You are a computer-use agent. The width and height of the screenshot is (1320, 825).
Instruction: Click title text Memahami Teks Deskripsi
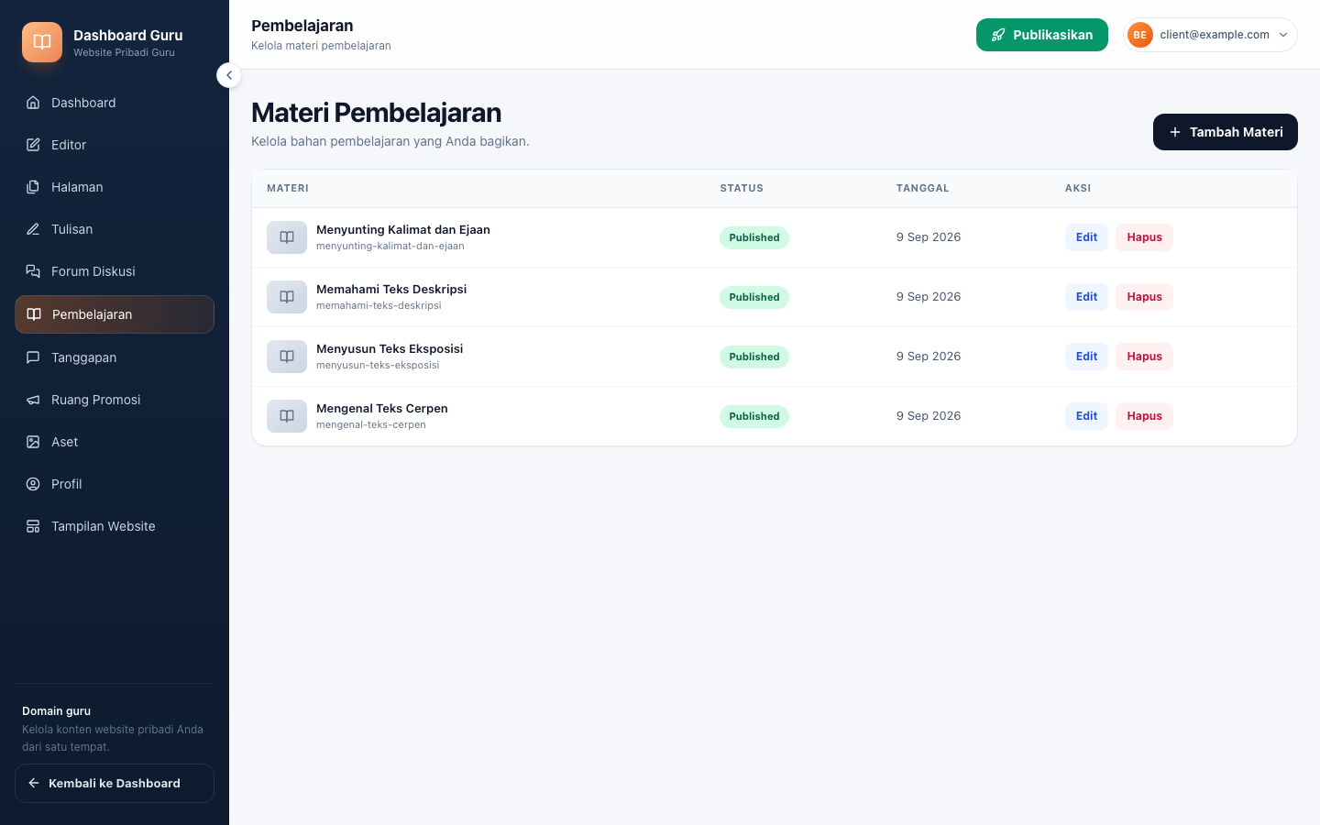click(x=391, y=289)
